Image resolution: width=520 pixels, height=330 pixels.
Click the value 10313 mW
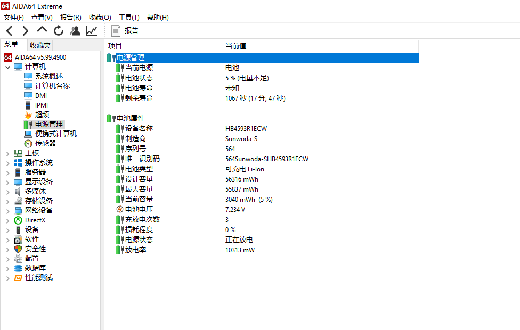tap(240, 250)
